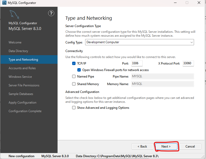Click New configuration status text
This screenshot has width=206, height=159.
coord(21,156)
